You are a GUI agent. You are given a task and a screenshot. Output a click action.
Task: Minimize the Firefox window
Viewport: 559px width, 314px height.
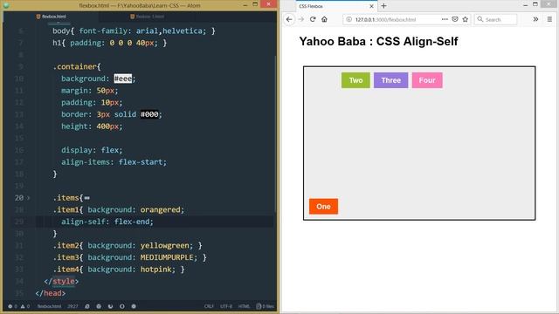(x=525, y=5)
